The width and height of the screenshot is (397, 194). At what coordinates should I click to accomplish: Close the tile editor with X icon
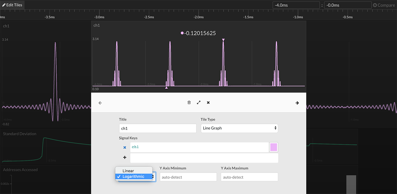[208, 103]
